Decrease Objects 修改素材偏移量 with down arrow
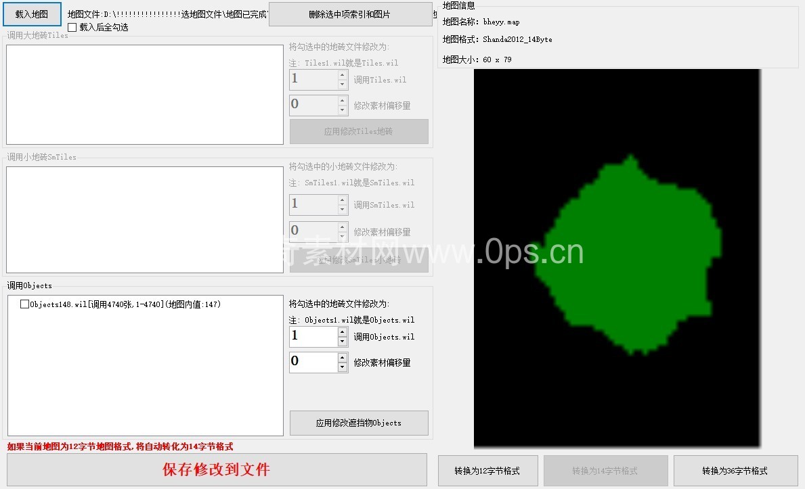The image size is (805, 489). 343,367
